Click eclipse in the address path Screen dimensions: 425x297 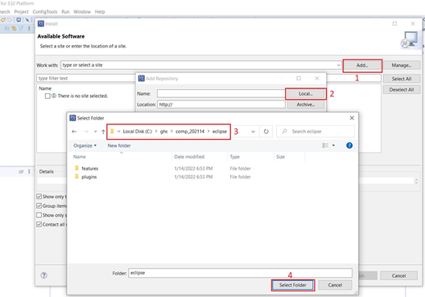[x=220, y=132]
